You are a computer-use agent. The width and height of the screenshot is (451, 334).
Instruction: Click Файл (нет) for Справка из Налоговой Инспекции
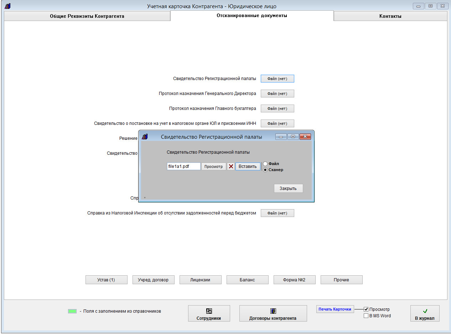278,213
